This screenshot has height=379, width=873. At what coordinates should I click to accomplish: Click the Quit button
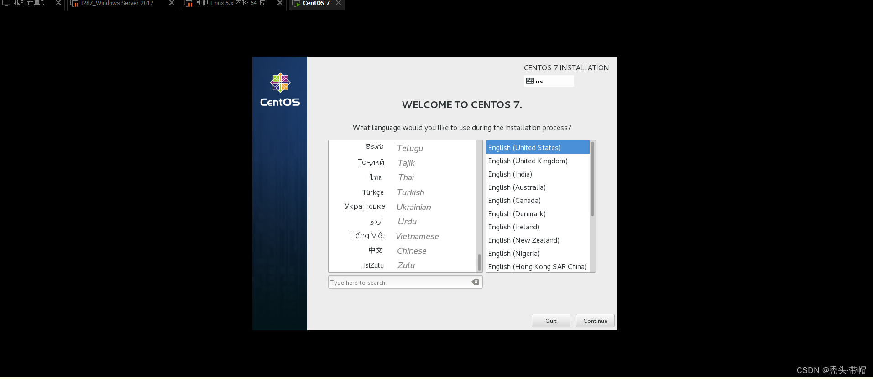tap(551, 321)
